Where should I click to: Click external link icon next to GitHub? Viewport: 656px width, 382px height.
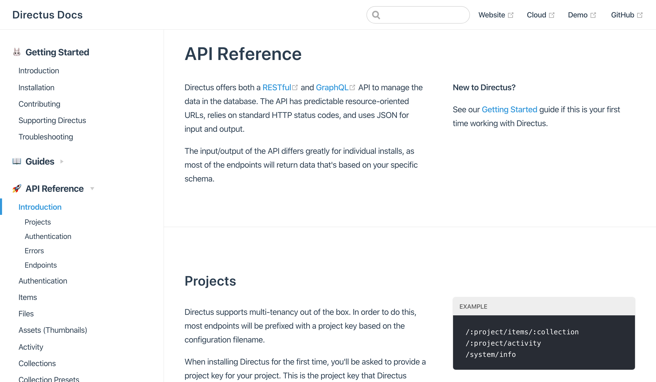[640, 15]
